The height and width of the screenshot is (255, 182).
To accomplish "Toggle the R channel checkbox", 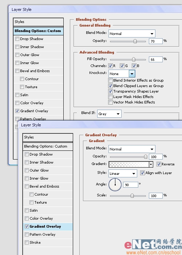I will pos(111,66).
